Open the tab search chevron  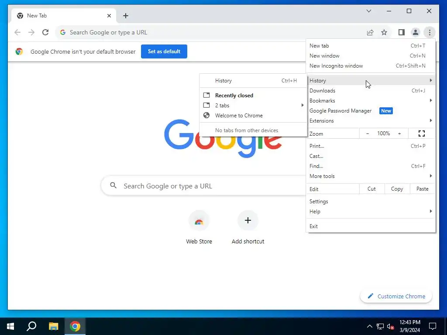coord(368,11)
